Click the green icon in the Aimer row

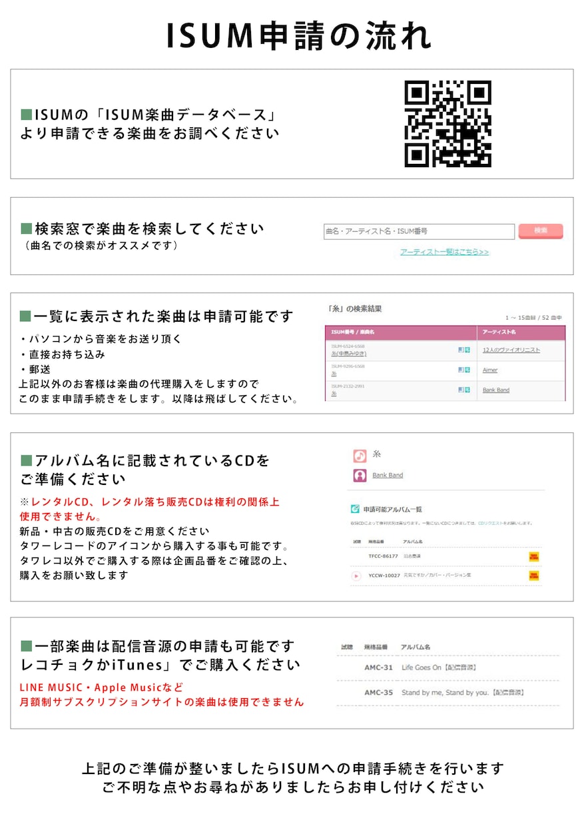(467, 370)
